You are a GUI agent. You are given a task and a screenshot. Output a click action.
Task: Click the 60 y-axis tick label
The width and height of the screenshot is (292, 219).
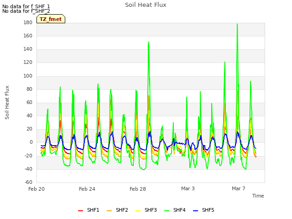coord(29,102)
